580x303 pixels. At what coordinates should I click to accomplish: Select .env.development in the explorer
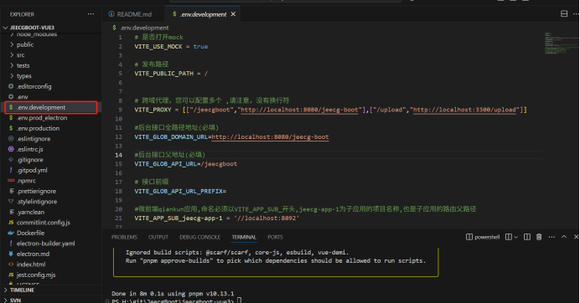click(51, 107)
